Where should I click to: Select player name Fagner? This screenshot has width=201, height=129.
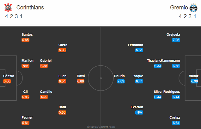[x=27, y=118]
